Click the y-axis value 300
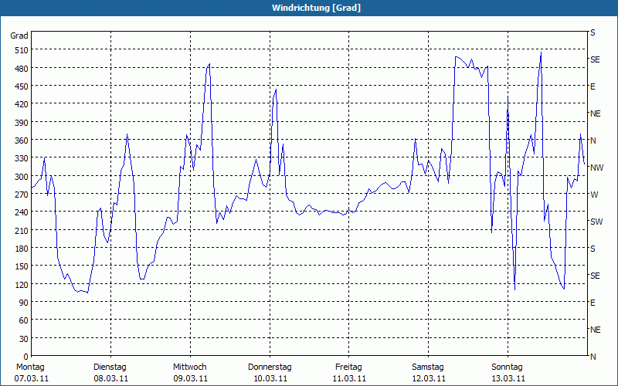The image size is (618, 386). [22, 177]
